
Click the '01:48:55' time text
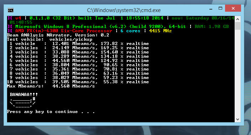pos(21,22)
